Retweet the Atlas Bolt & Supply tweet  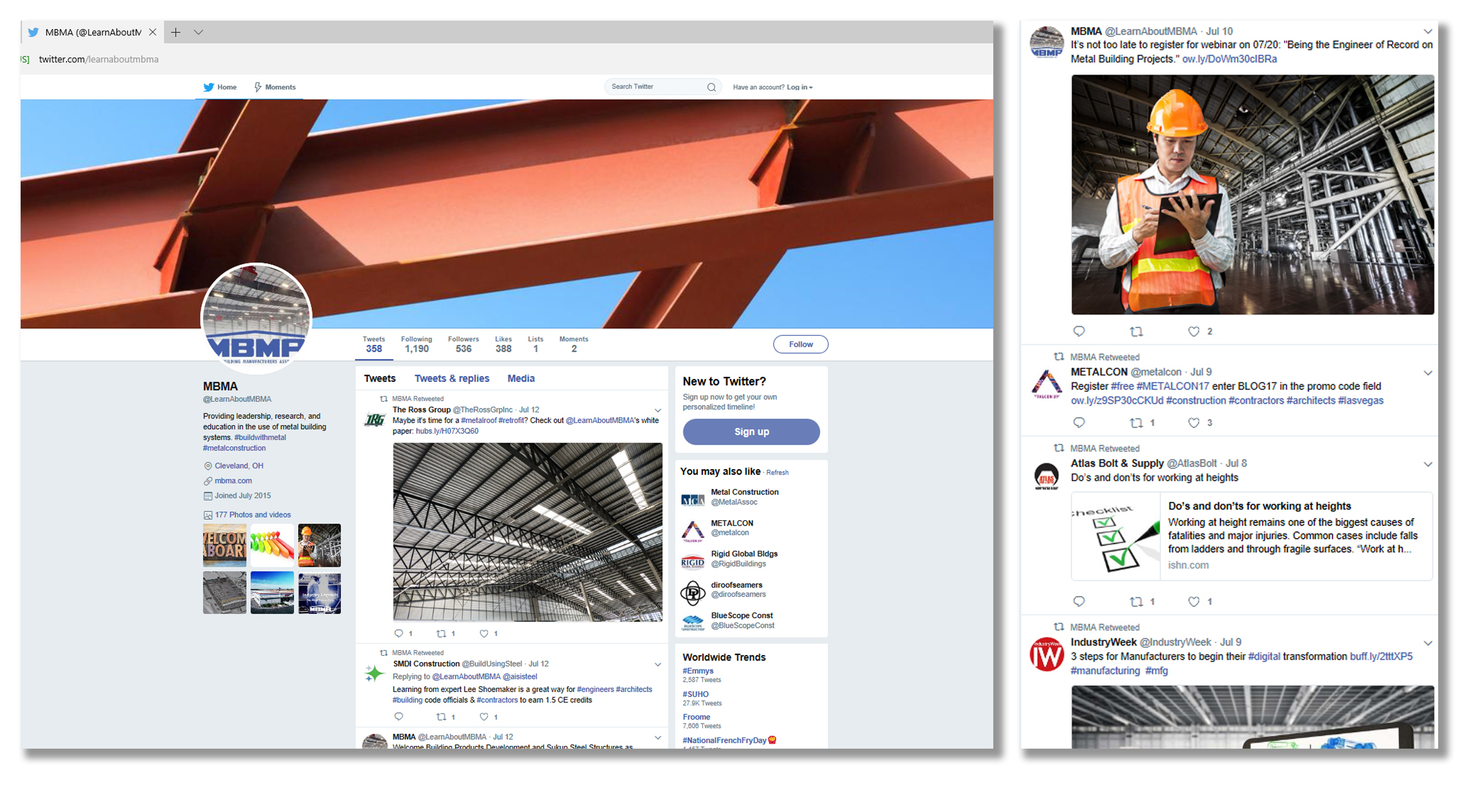click(x=1136, y=601)
